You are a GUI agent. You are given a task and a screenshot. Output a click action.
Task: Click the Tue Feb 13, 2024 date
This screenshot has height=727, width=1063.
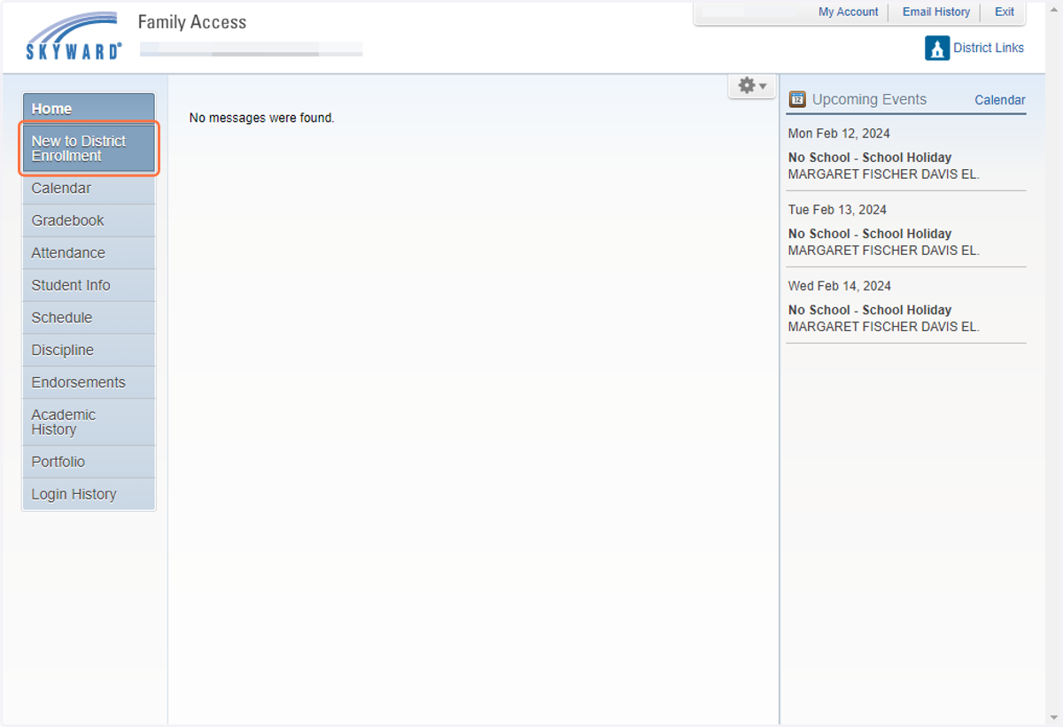[x=837, y=210]
